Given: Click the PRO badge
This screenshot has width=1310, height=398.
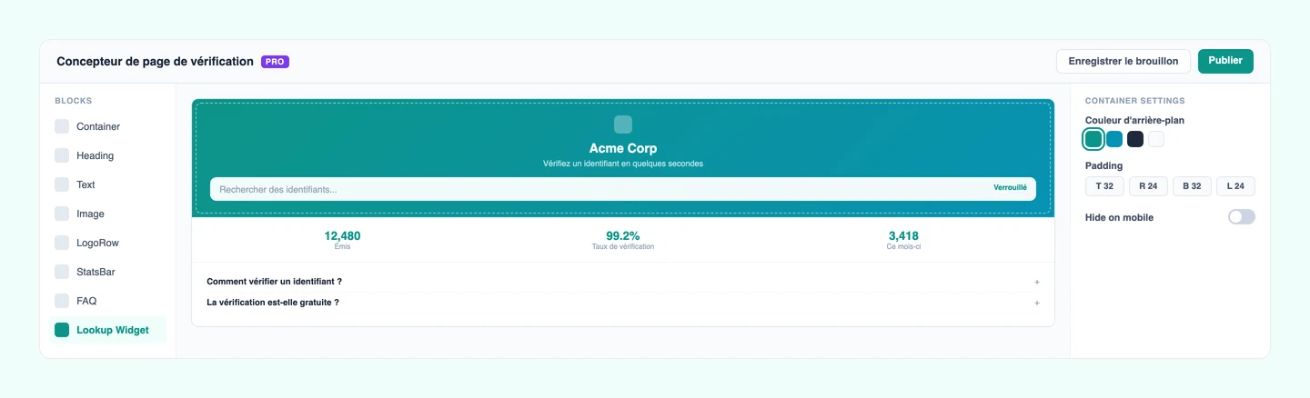Looking at the screenshot, I should point(275,62).
